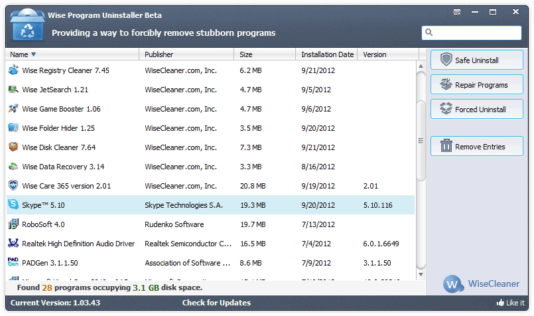Click Safe Uninstall button
Viewport: 534px width, 316px height.
point(477,60)
